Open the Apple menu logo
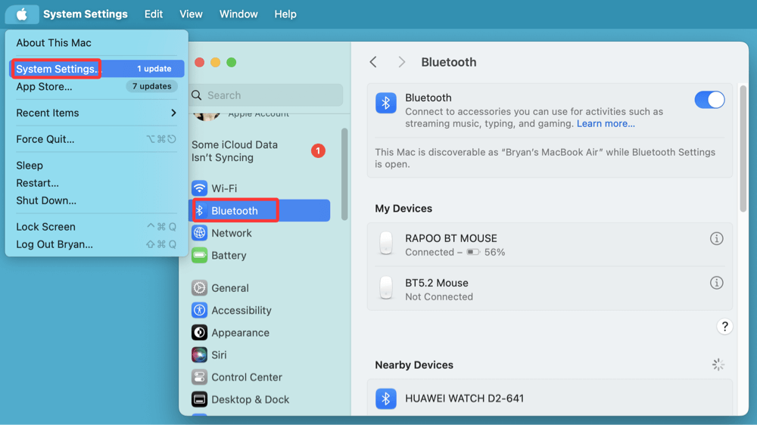This screenshot has width=757, height=425. 22,14
